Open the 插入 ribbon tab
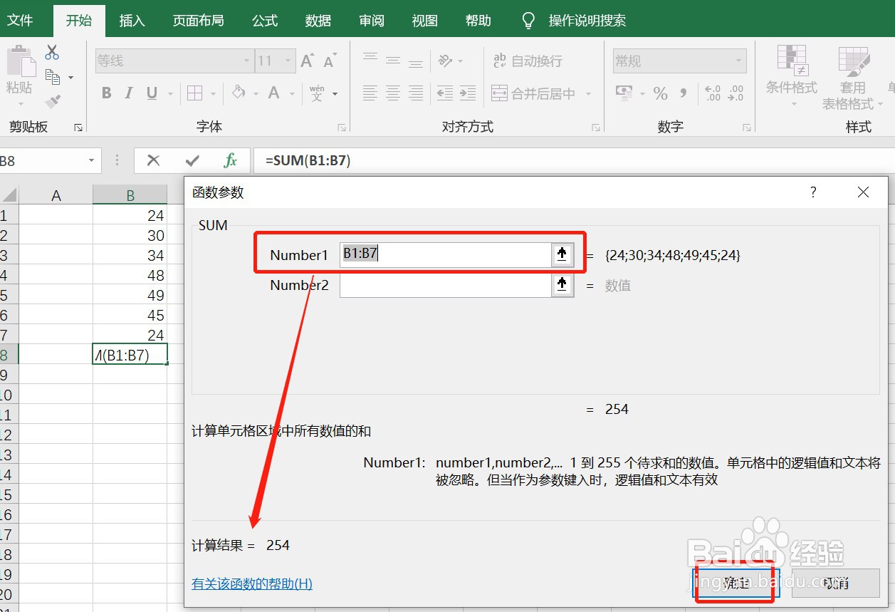This screenshot has width=895, height=612. 132,20
